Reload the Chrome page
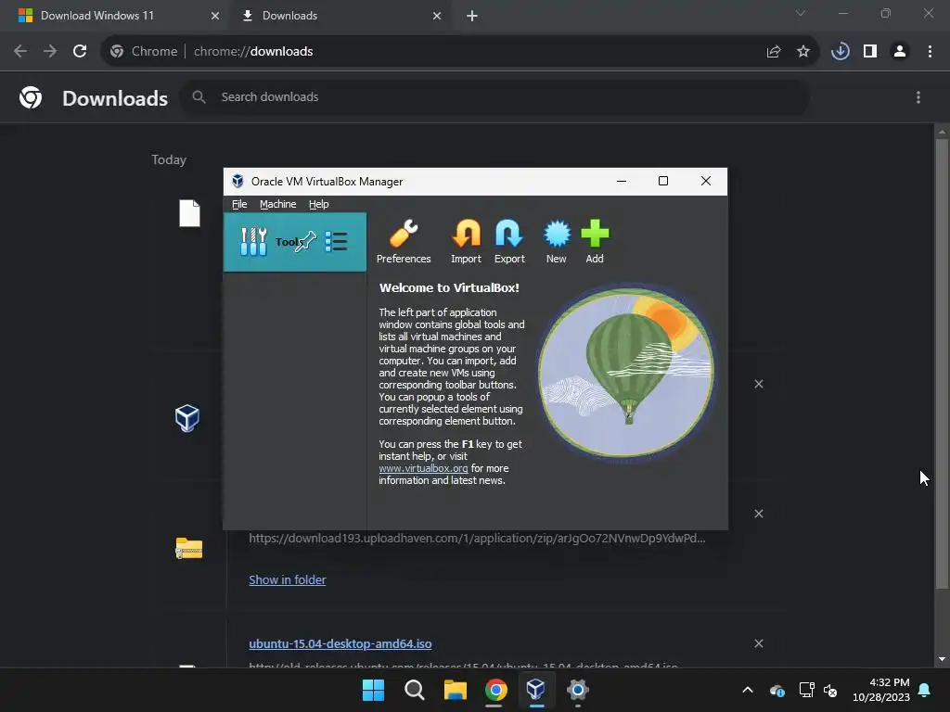This screenshot has height=712, width=950. coord(80,52)
